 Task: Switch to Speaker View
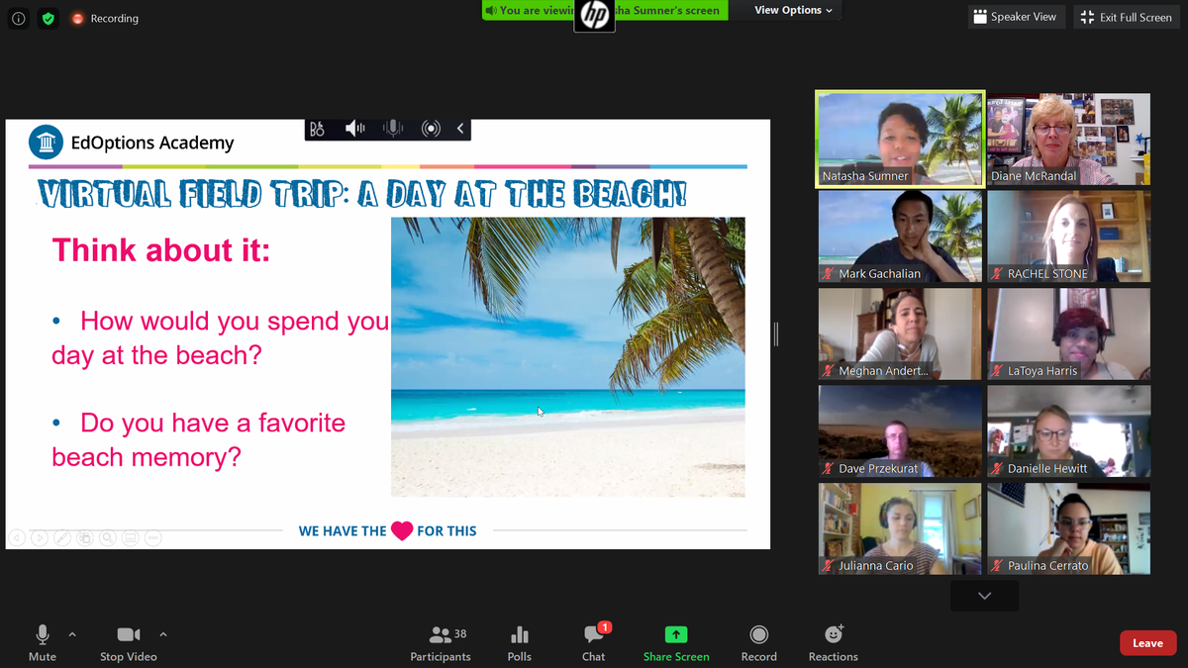pyautogui.click(x=1015, y=17)
